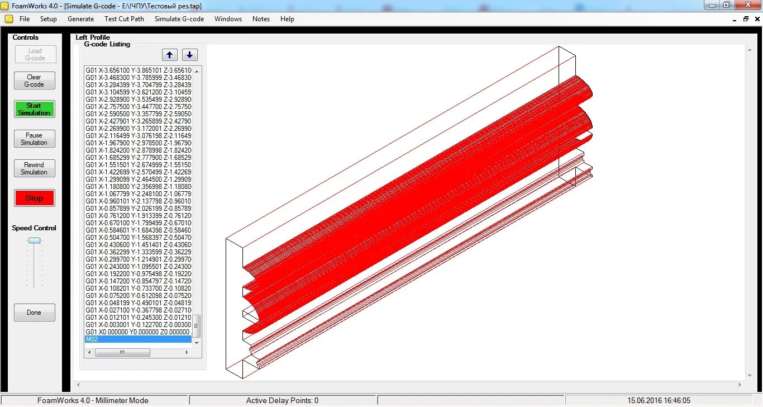This screenshot has height=407, width=763.
Task: Select line G01 X-1.824200 Y-2.878998
Action: point(138,150)
